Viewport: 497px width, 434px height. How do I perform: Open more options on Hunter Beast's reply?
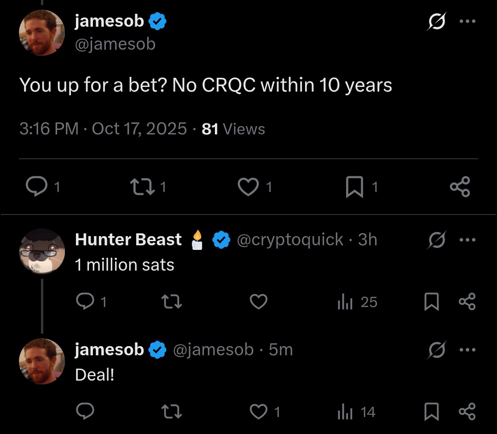467,240
